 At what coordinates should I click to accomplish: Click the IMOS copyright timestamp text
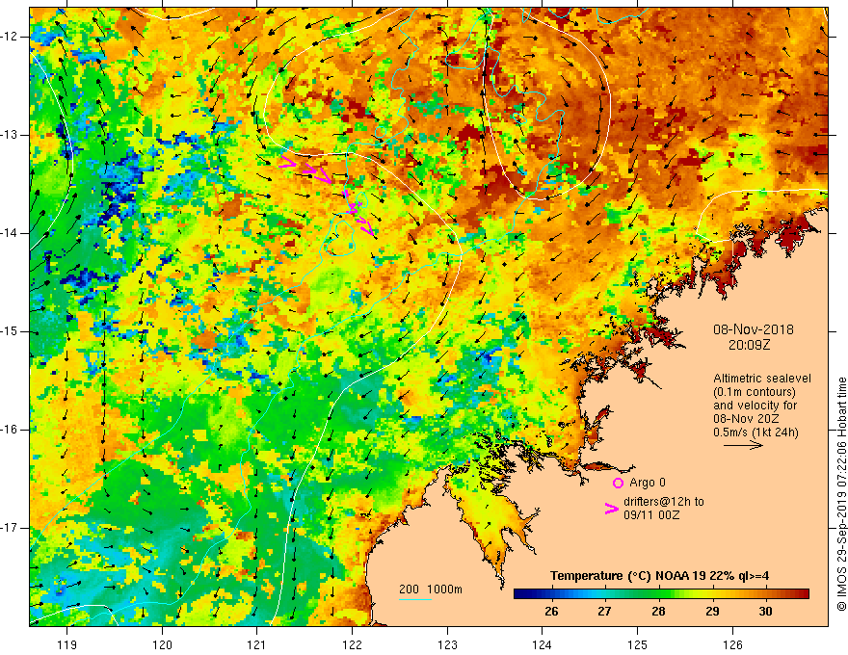(841, 494)
